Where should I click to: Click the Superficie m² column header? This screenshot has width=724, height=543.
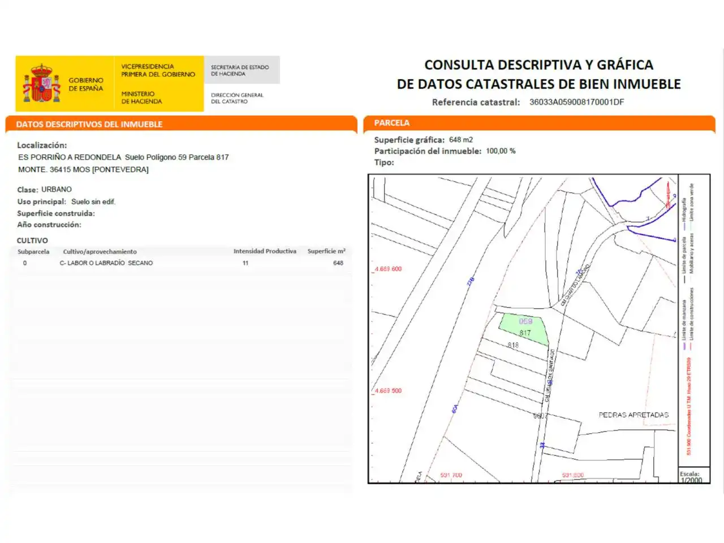pos(326,251)
